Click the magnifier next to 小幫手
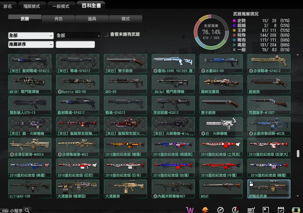This screenshot has width=303, height=213. [x=27, y=210]
